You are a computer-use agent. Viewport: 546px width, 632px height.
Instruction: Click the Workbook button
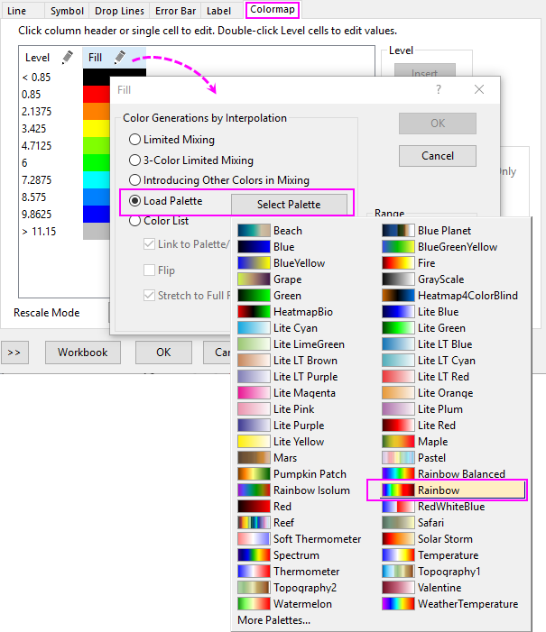(x=83, y=353)
